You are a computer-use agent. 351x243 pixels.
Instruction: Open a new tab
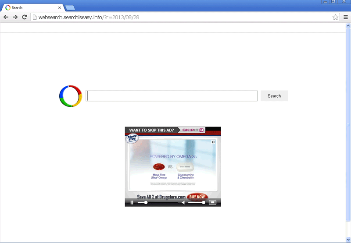pyautogui.click(x=70, y=7)
